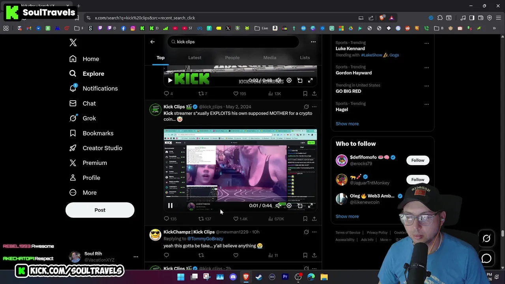505x284 pixels.
Task: View 13K post analytics
Action: tap(275, 93)
